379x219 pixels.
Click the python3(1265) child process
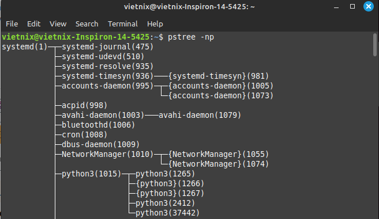pos(166,174)
